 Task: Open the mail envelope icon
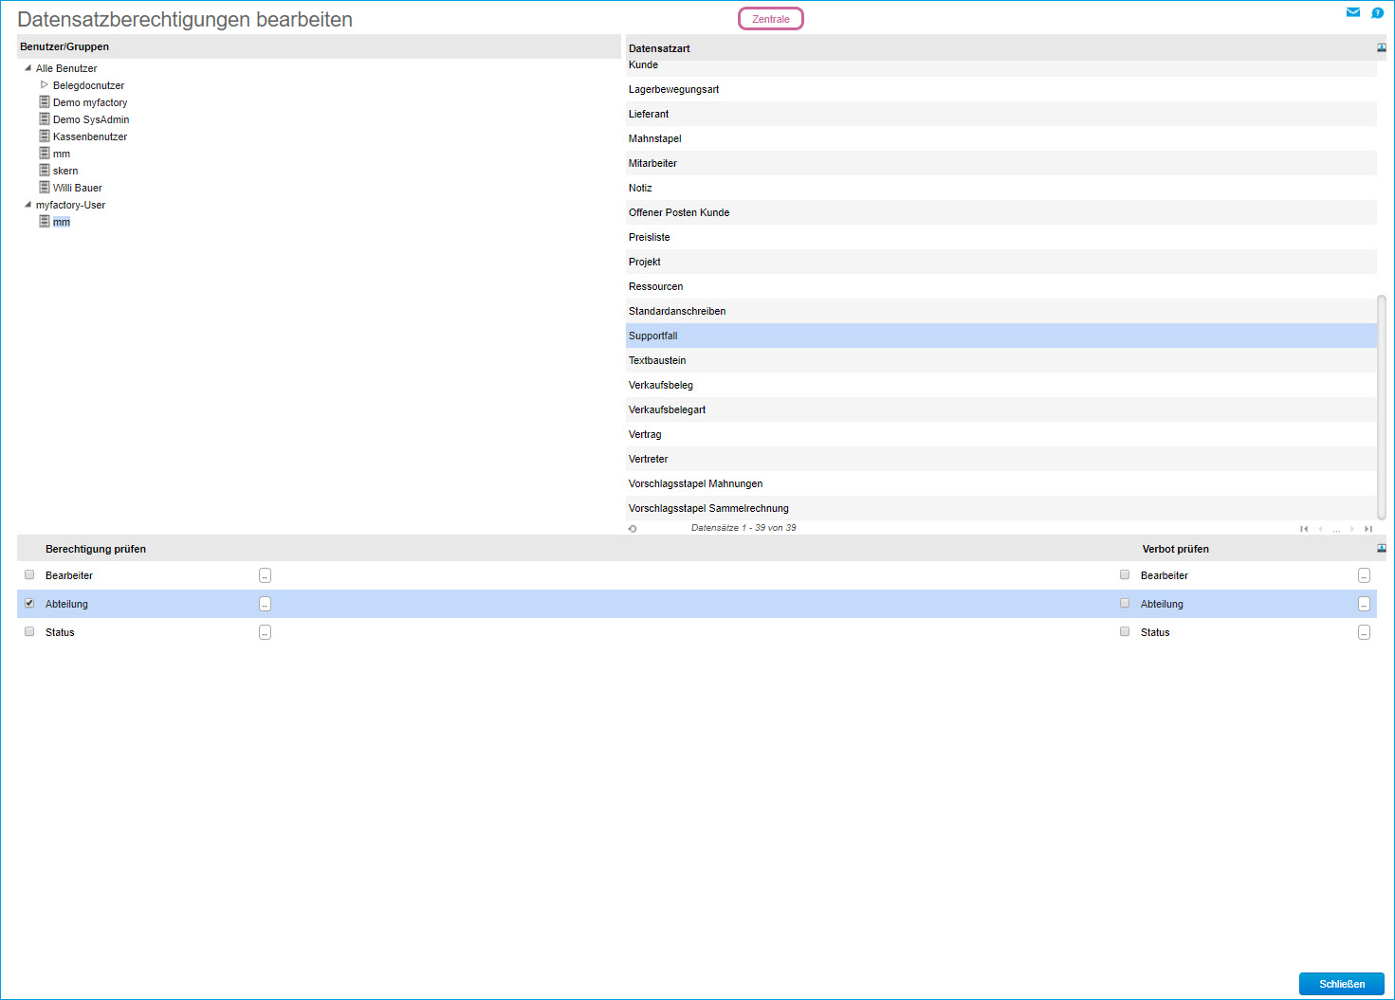[x=1353, y=12]
